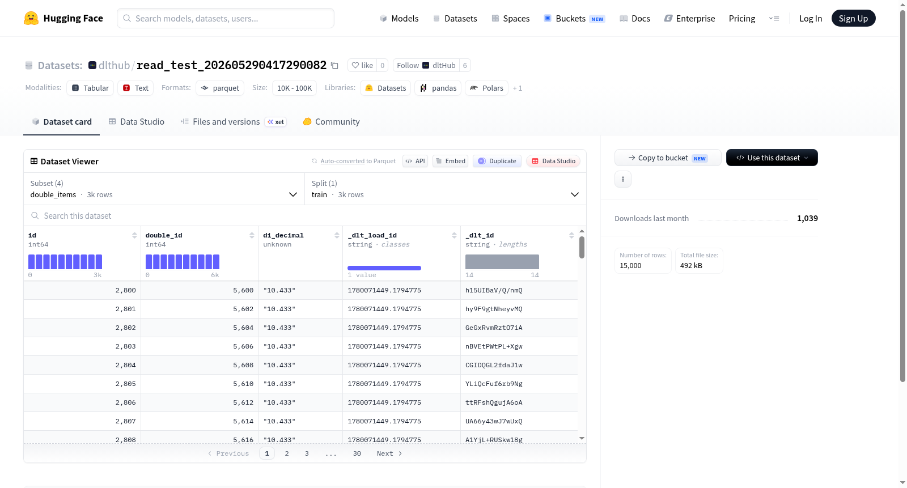Image resolution: width=907 pixels, height=488 pixels.
Task: Duplicate the dataset viewer
Action: coord(497,161)
